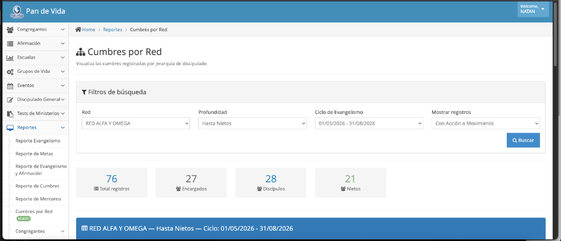Viewport: 561px width, 241px height.
Task: Click the Pan de Vida globe logo
Action: 16,12
